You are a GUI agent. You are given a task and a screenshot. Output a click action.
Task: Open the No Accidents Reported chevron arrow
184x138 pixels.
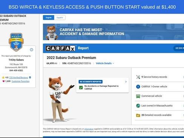pyautogui.click(x=126, y=82)
